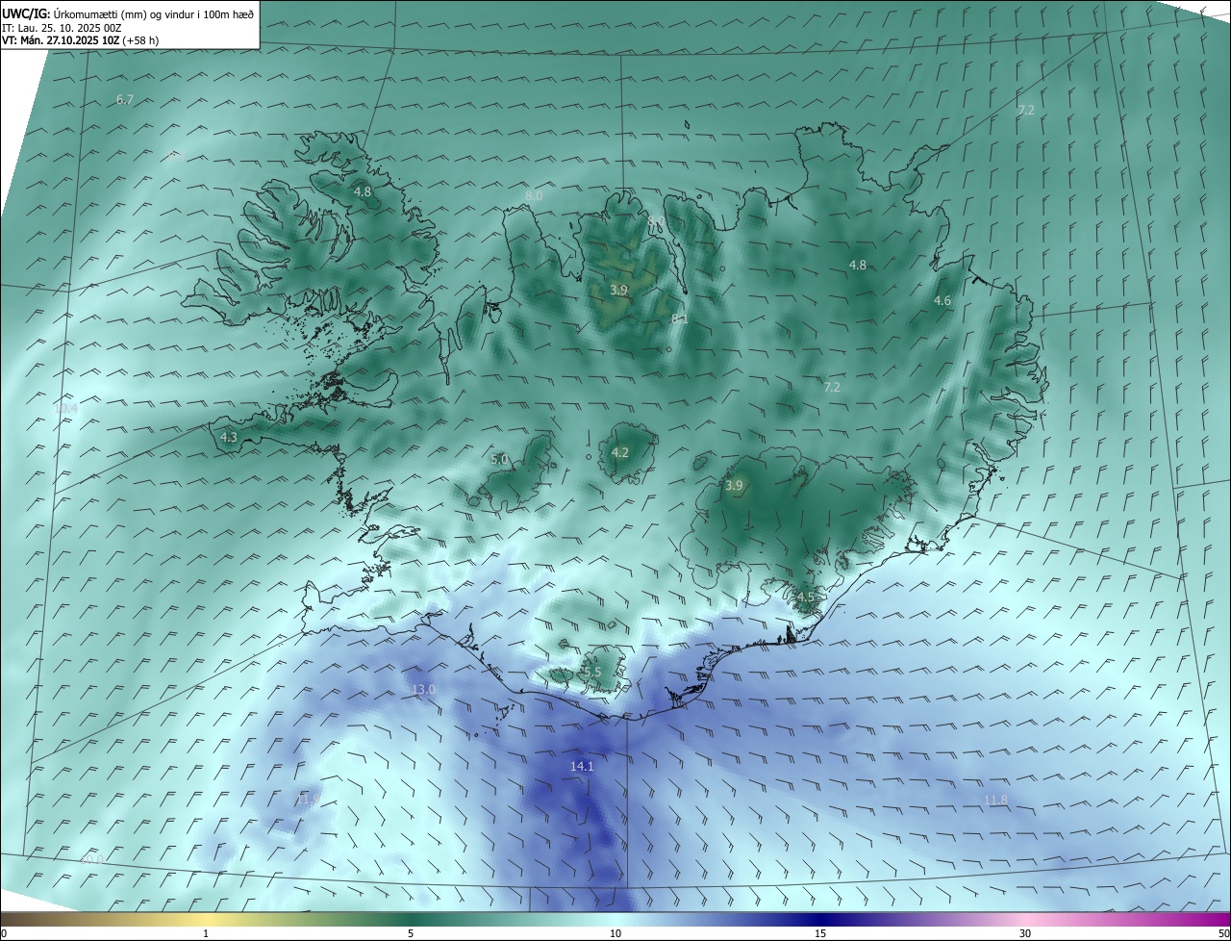Click the 11.8 value in the southeast sea
The height and width of the screenshot is (941, 1231).
coord(995,801)
